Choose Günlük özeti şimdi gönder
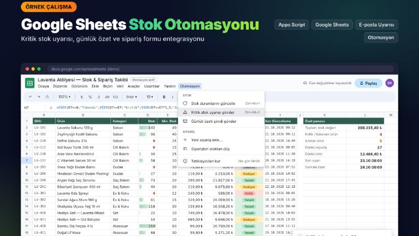 (221, 121)
